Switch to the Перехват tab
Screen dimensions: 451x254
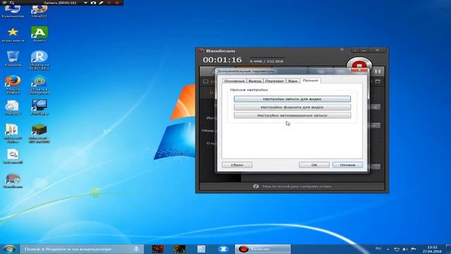tap(274, 81)
